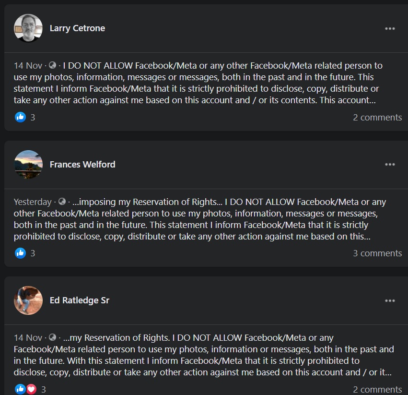
Task: Click public globe icon on Frances Welford's post
Action: tap(62, 202)
